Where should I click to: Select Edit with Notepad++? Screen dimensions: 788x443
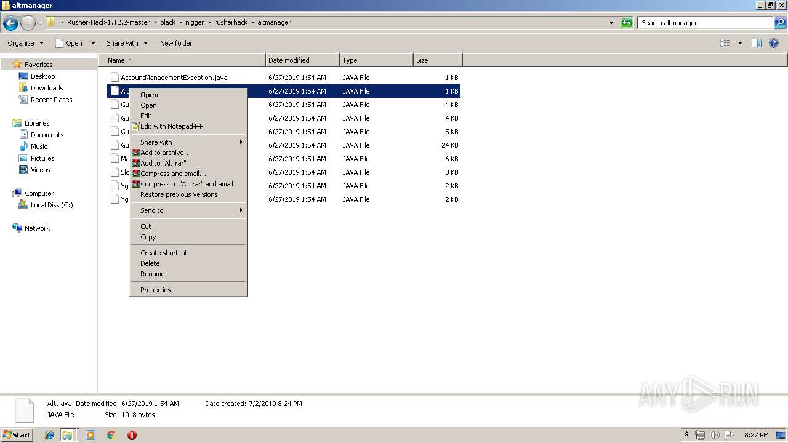point(171,126)
